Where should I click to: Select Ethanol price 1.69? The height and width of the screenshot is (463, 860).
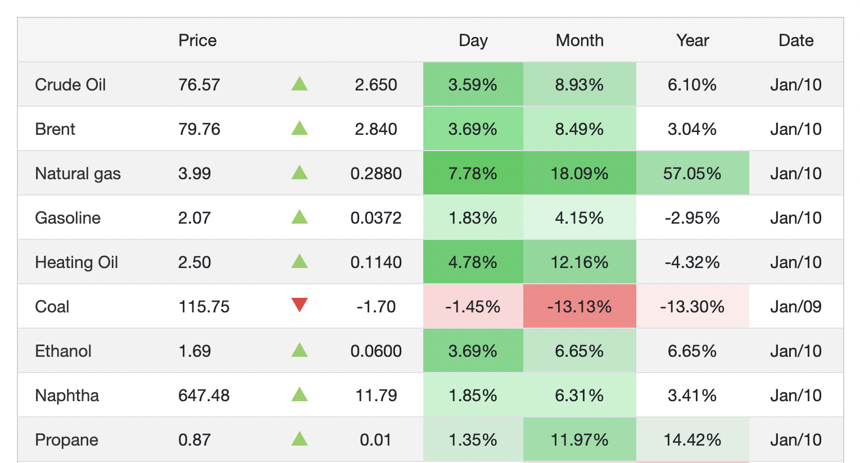(194, 351)
